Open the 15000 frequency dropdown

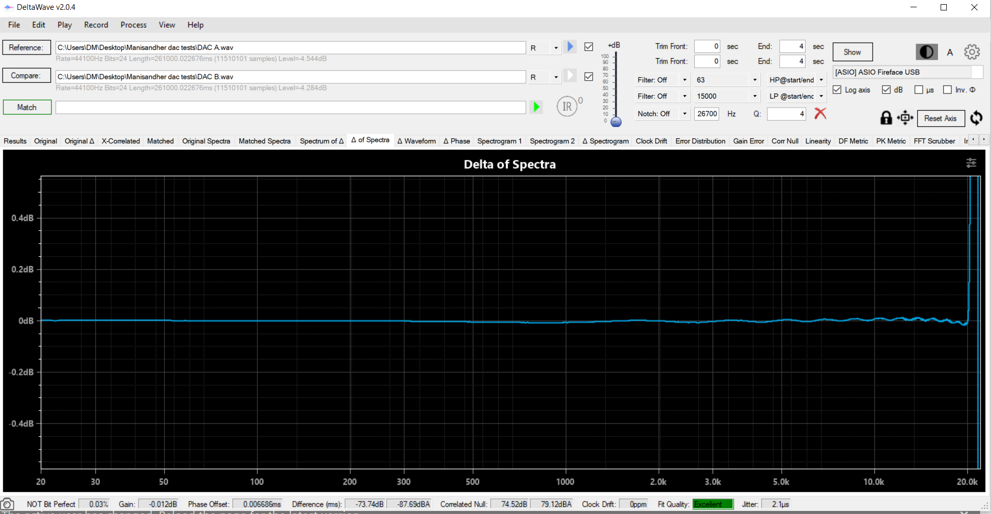[755, 96]
